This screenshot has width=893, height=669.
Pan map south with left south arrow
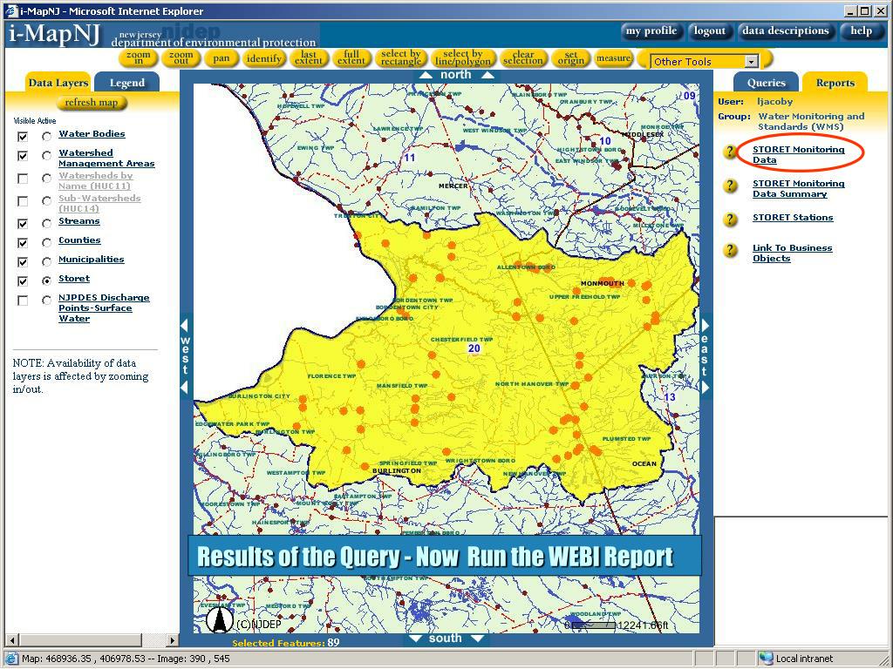(x=416, y=639)
